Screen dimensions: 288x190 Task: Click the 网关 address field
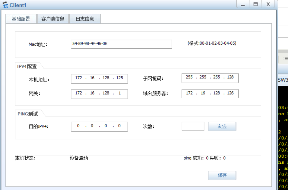coord(99,94)
